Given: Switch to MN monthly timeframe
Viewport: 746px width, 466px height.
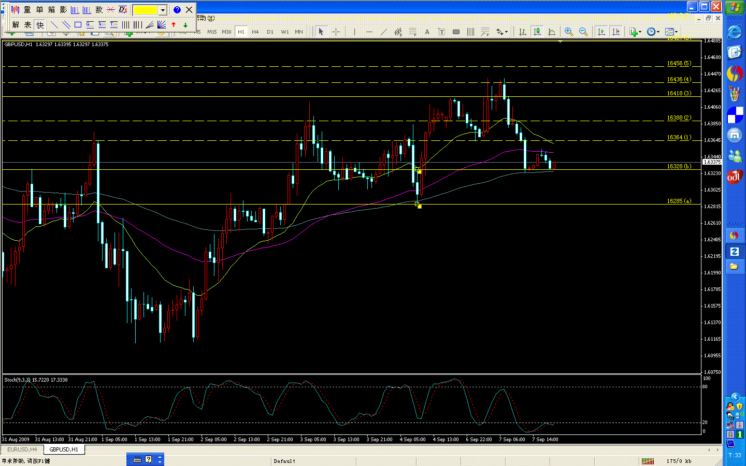Looking at the screenshot, I should click(x=299, y=32).
